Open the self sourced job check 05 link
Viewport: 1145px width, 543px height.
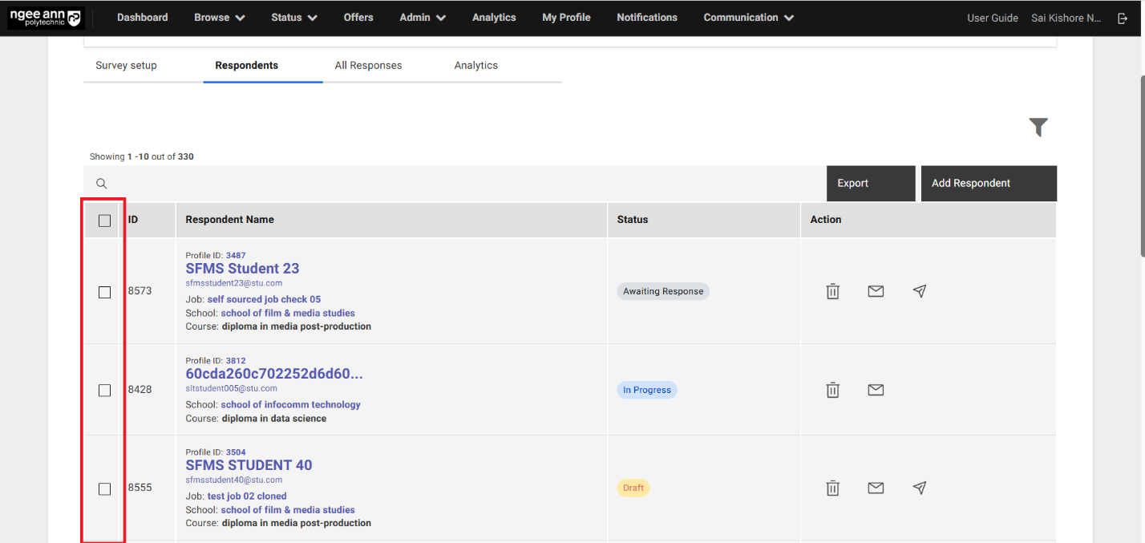[264, 298]
